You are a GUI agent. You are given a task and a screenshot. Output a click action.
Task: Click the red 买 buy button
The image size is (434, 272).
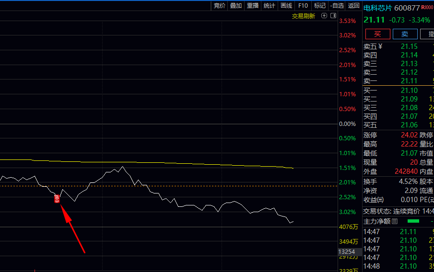pos(377,34)
